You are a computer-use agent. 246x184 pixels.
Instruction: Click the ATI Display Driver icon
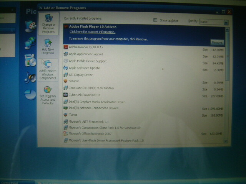[66, 75]
